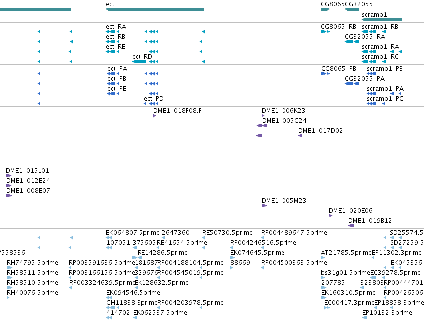Select the RP004545019.5prime EST label

point(190,273)
